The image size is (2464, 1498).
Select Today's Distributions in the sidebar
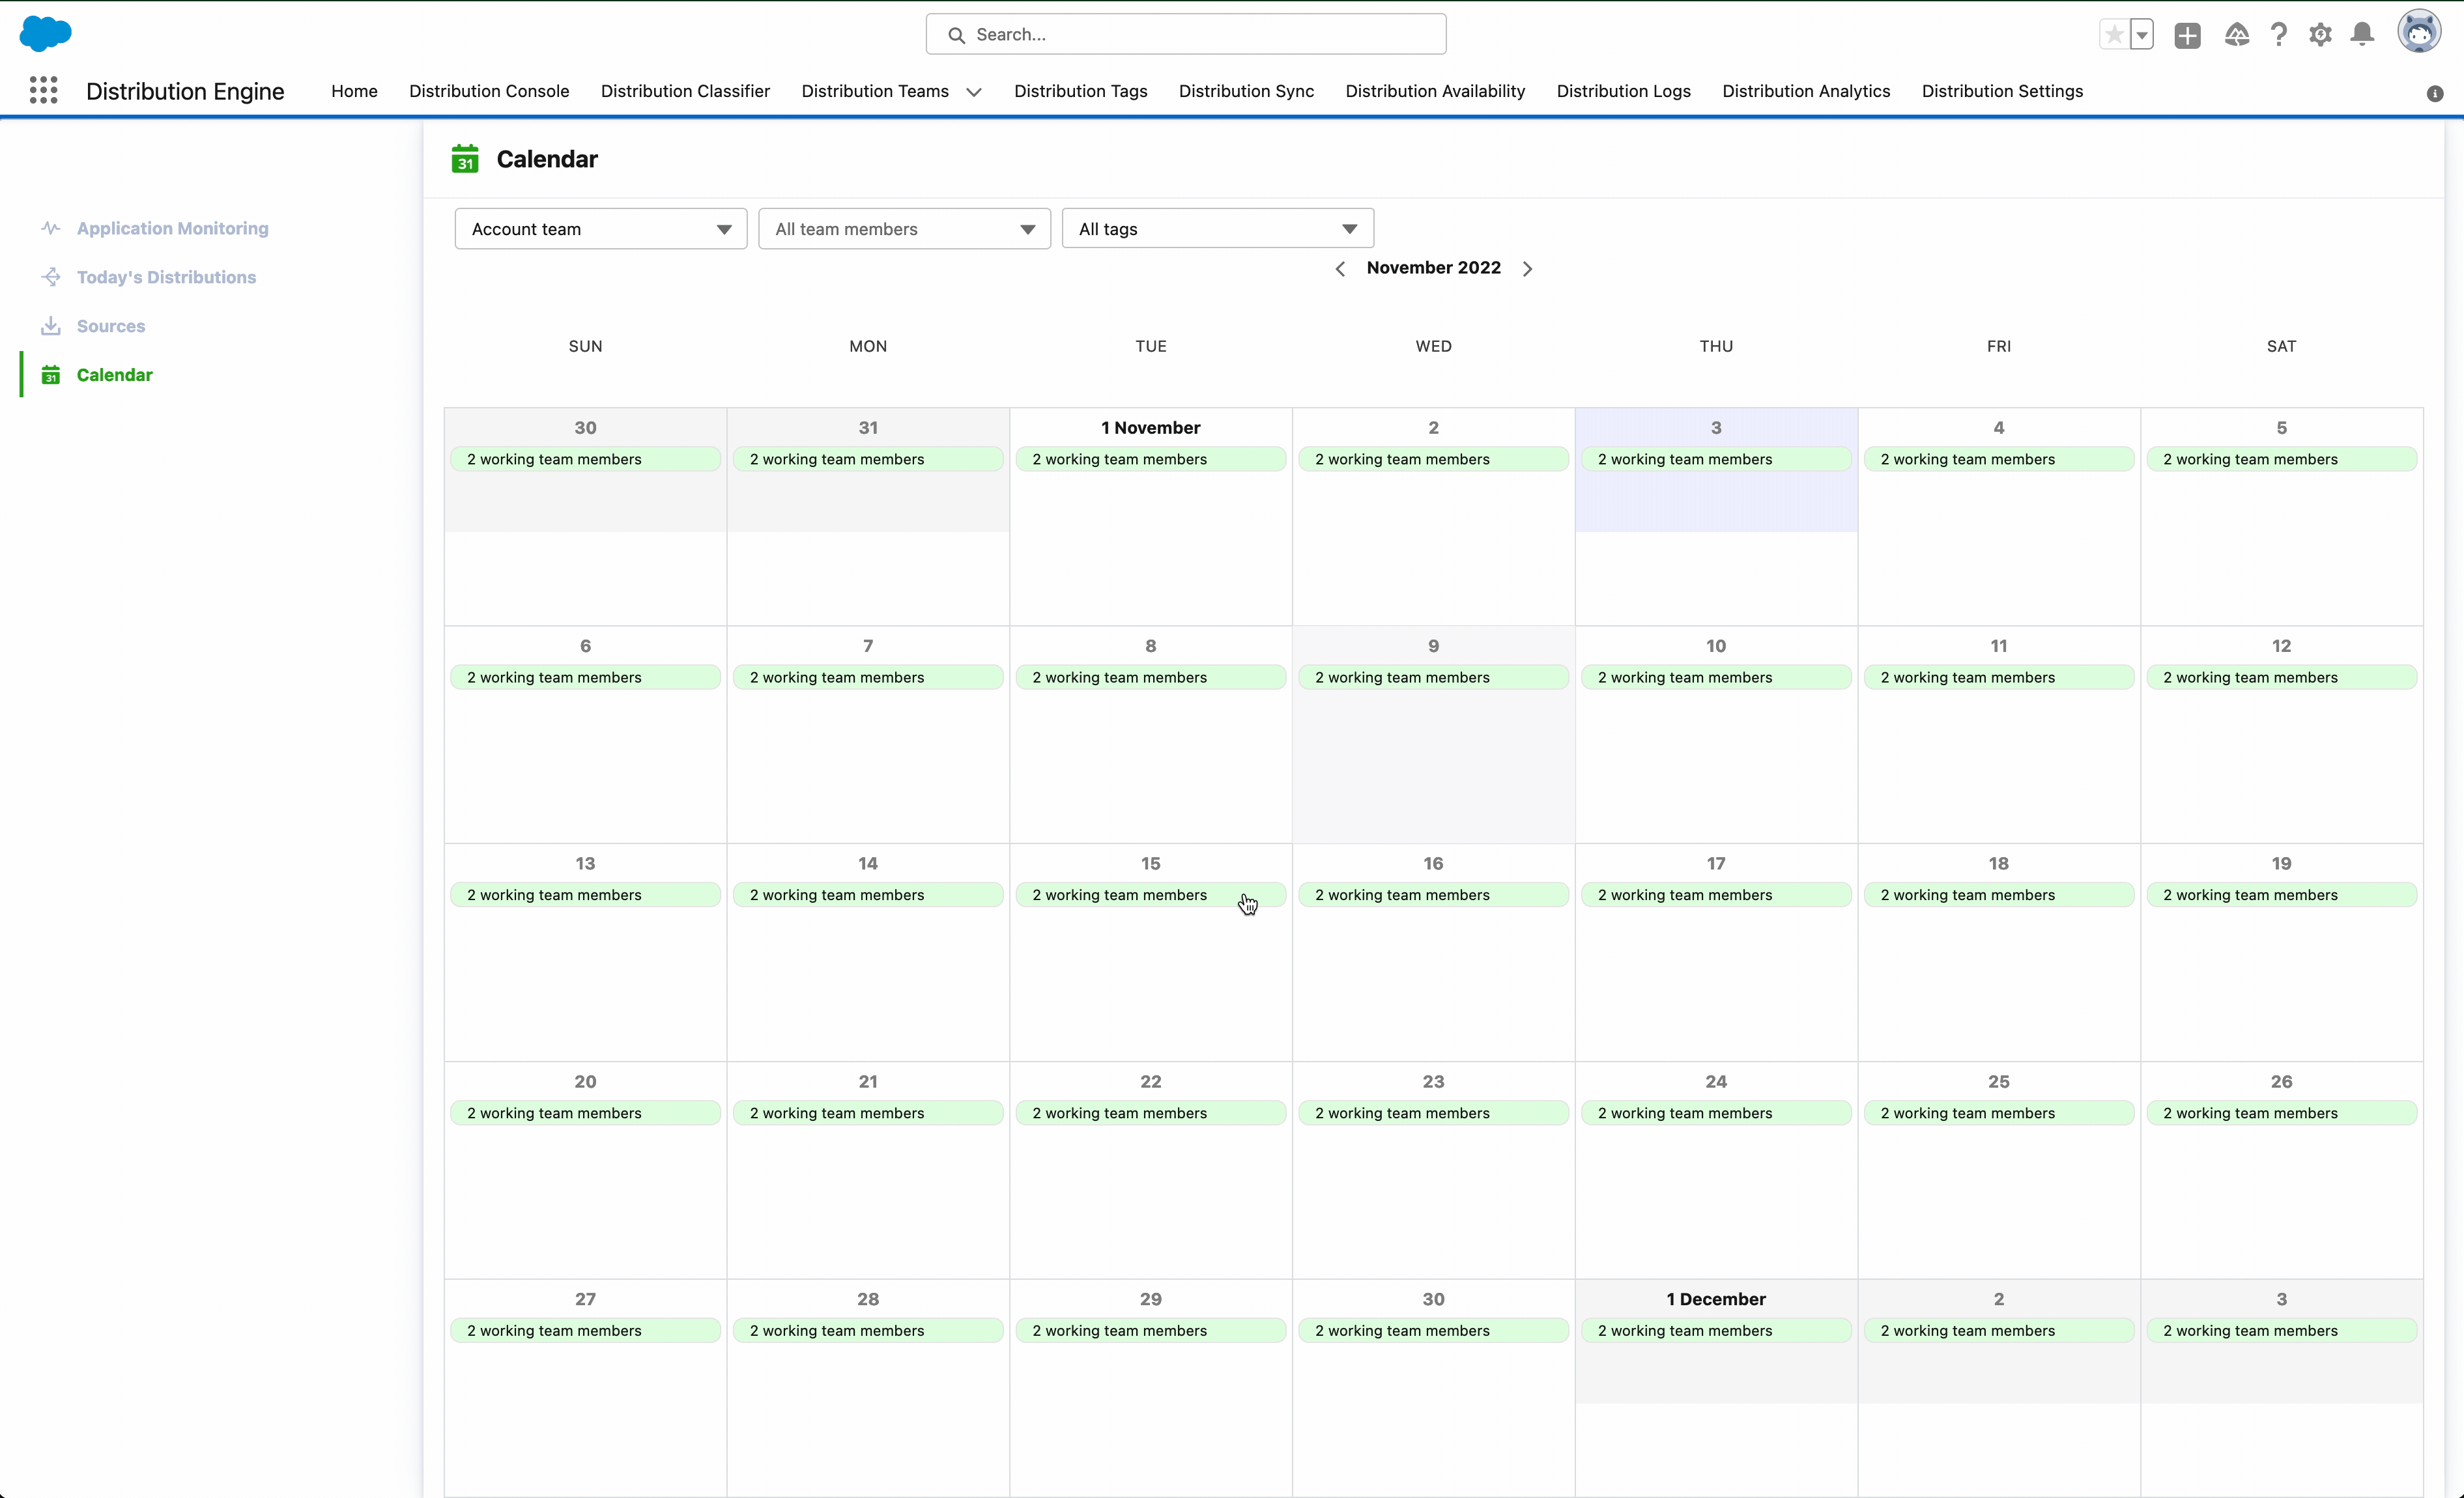click(166, 277)
